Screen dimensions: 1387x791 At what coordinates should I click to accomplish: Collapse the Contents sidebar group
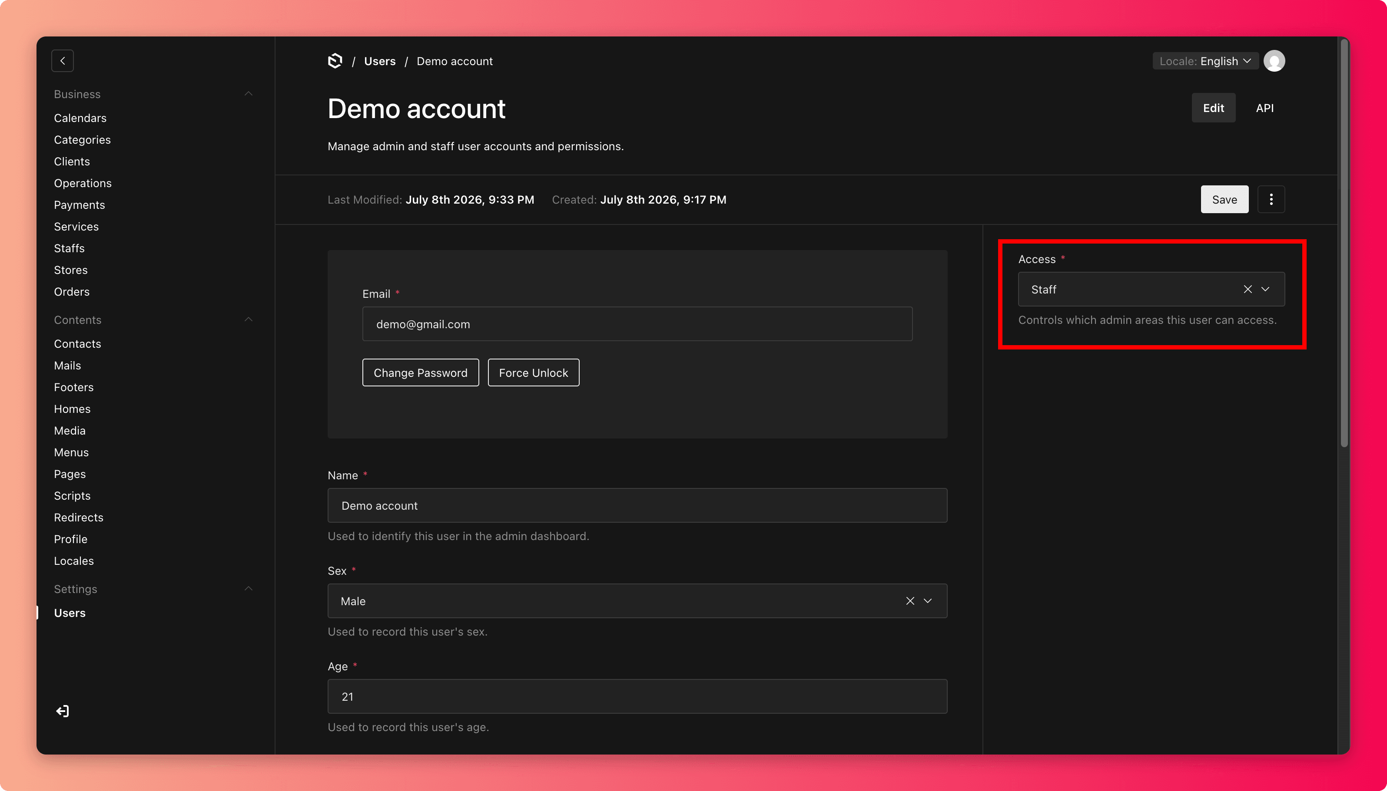click(x=249, y=320)
